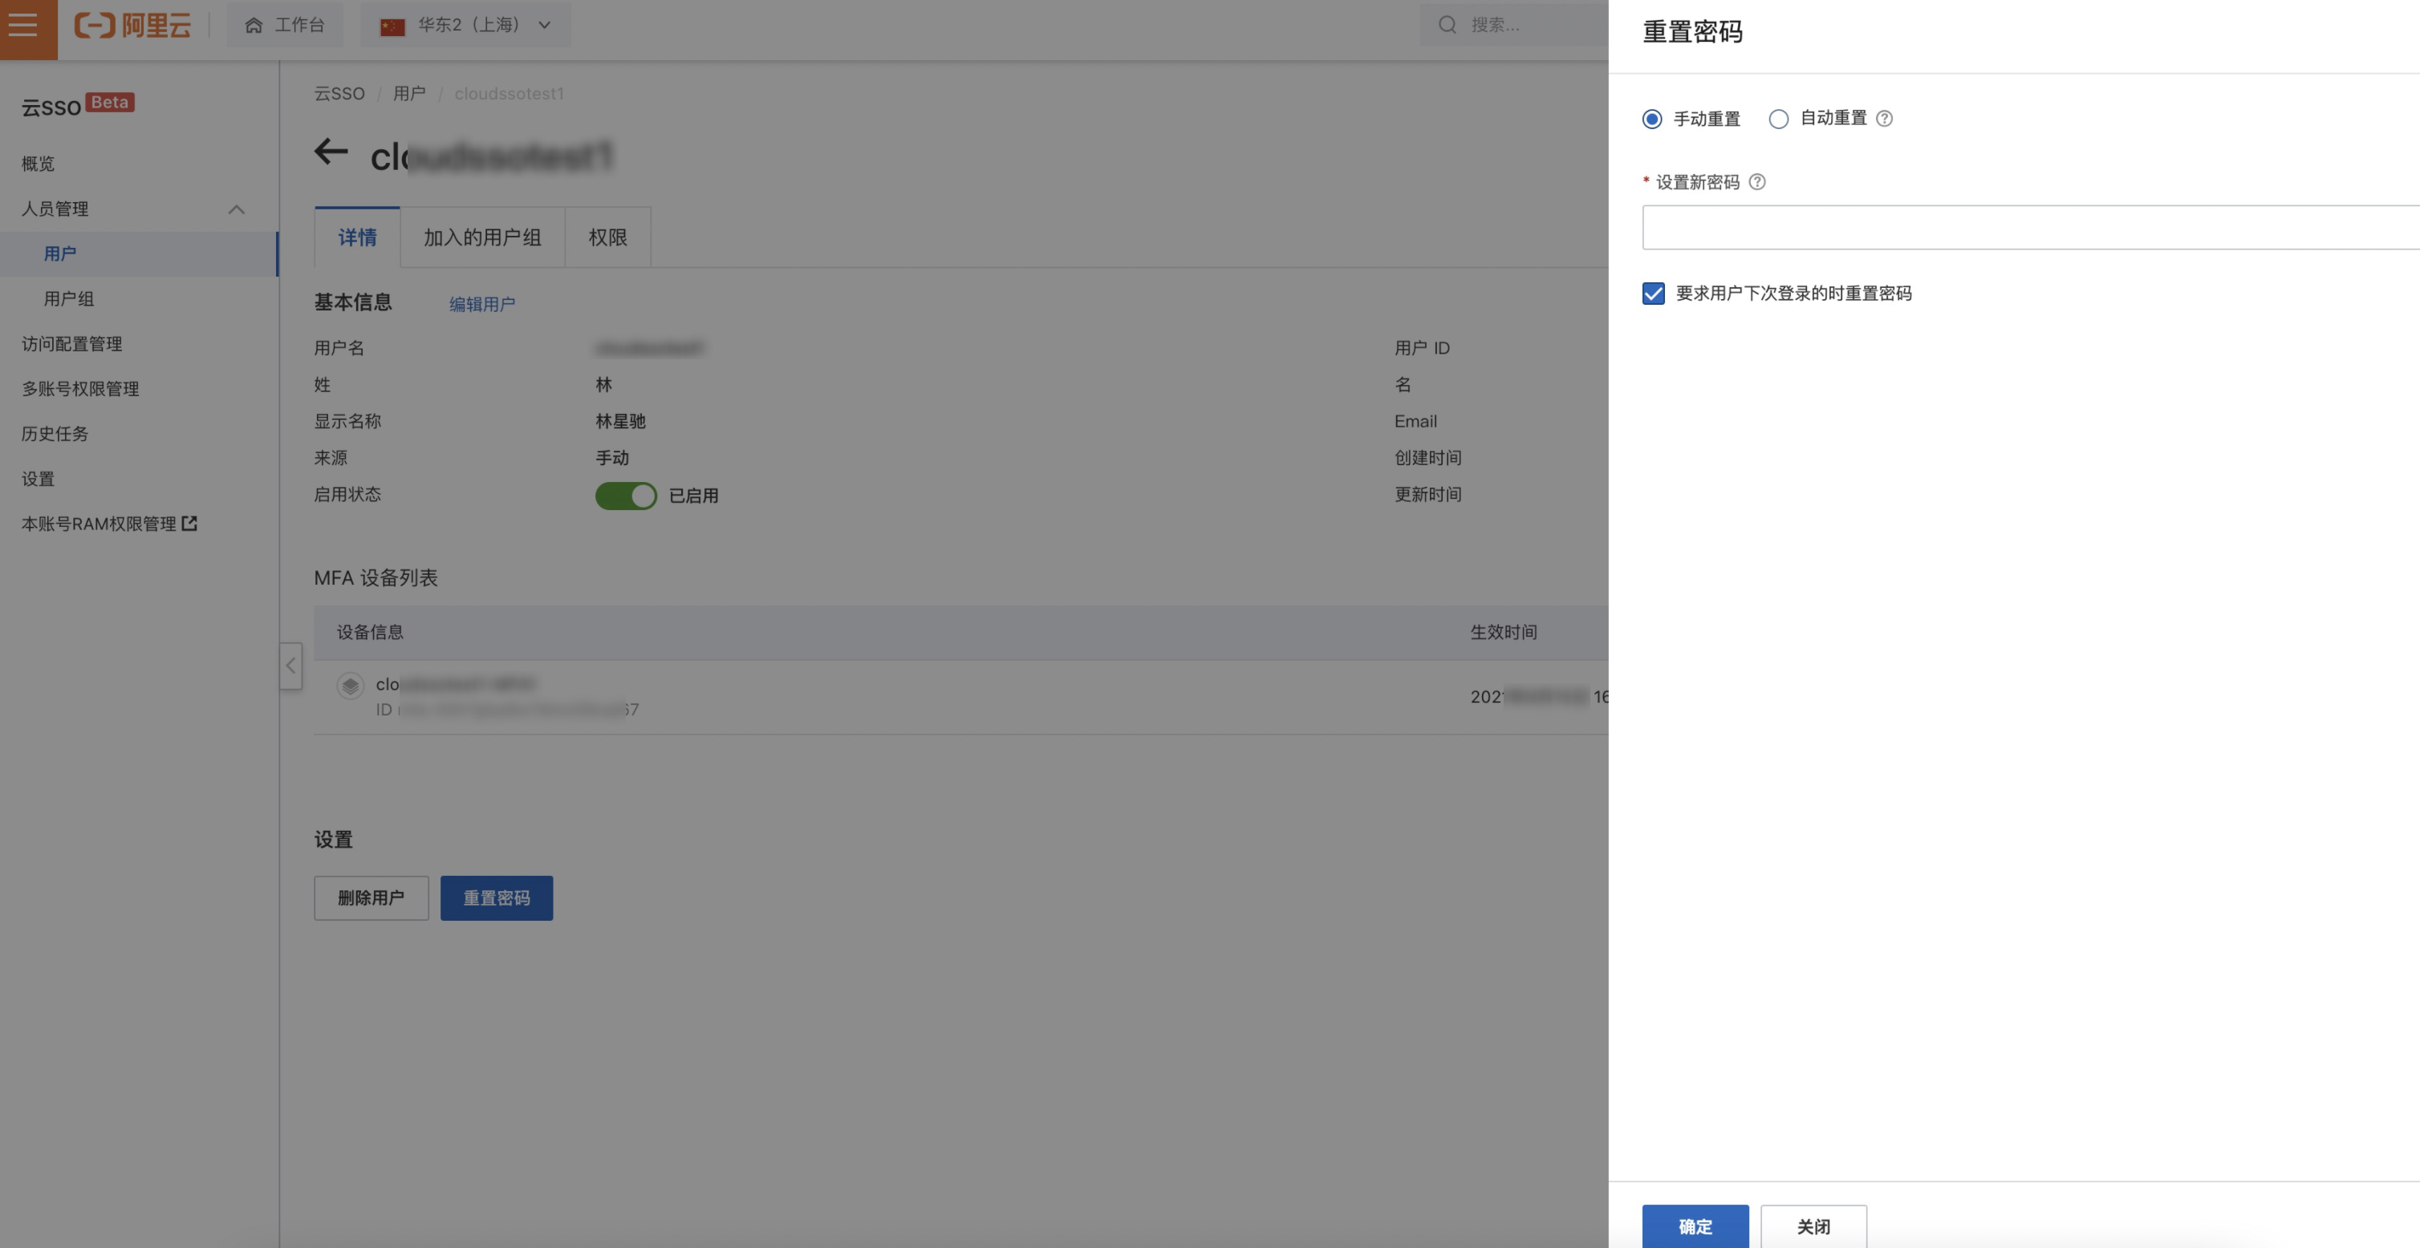Switch to the 加入的用户组 tab
The image size is (2420, 1248).
click(482, 237)
